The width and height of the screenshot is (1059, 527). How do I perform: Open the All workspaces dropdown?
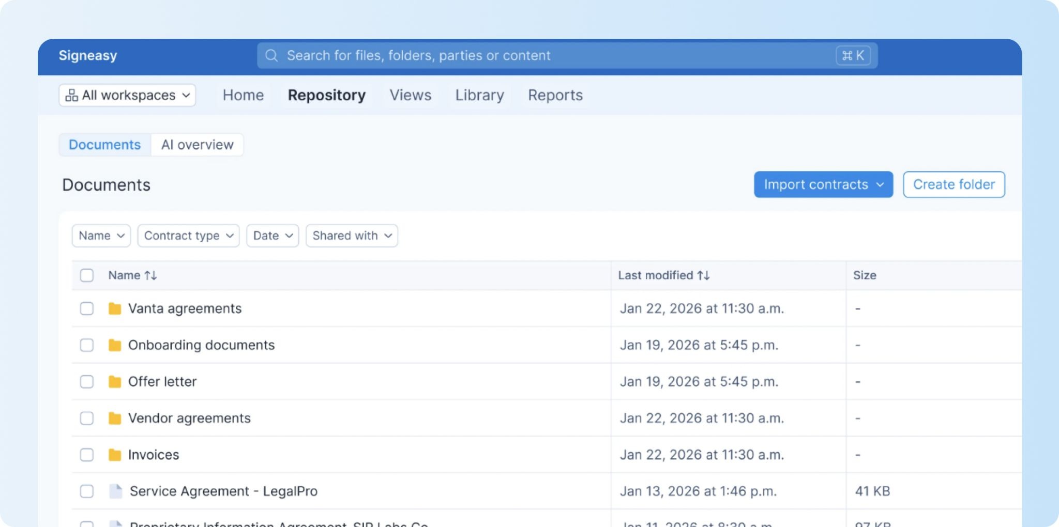pyautogui.click(x=127, y=95)
